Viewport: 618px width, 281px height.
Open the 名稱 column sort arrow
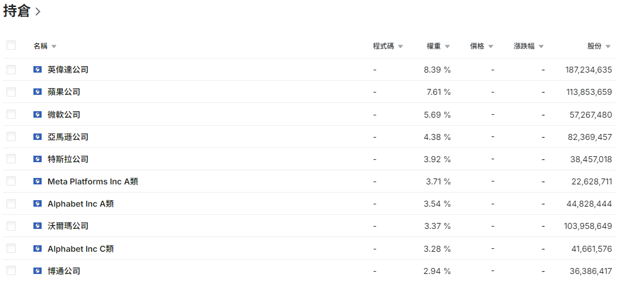pos(54,46)
